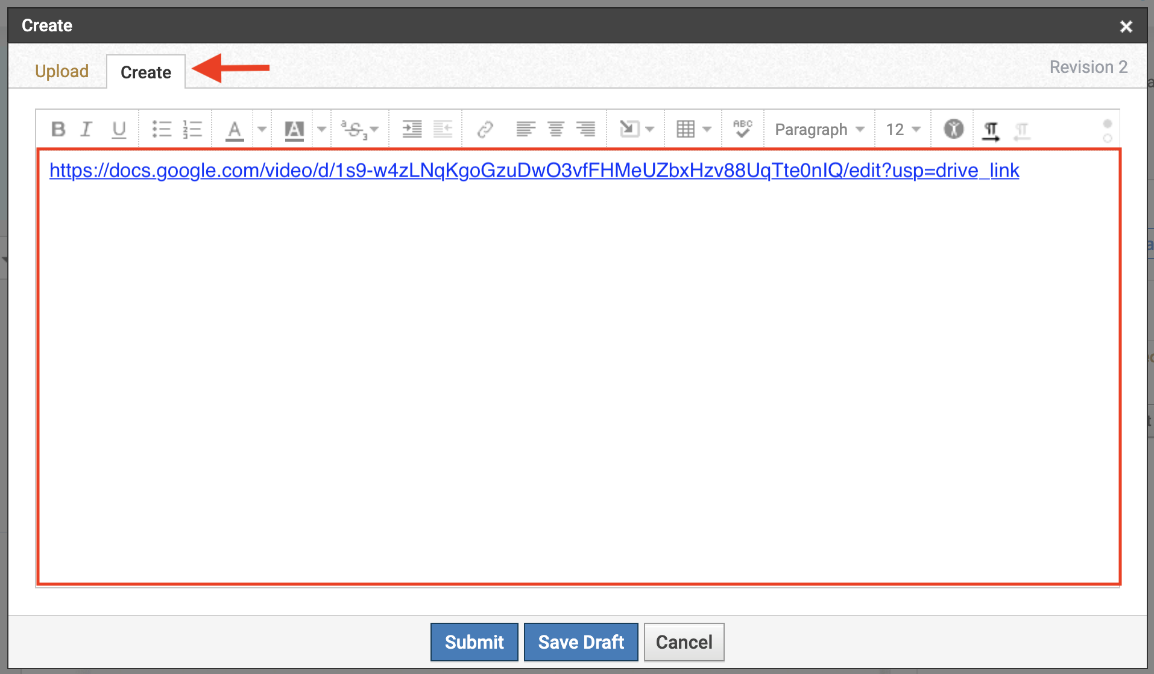Close the Create dialog with X
The height and width of the screenshot is (674, 1154).
(1126, 27)
